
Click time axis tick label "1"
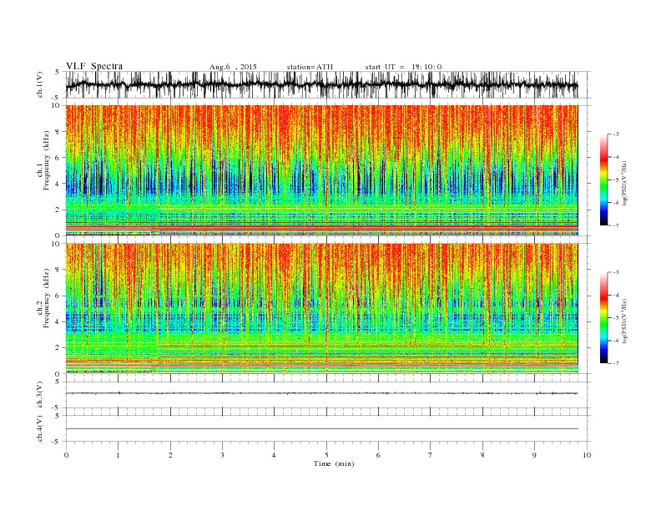coord(118,455)
